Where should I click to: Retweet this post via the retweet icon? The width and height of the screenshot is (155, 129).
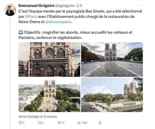40,123
